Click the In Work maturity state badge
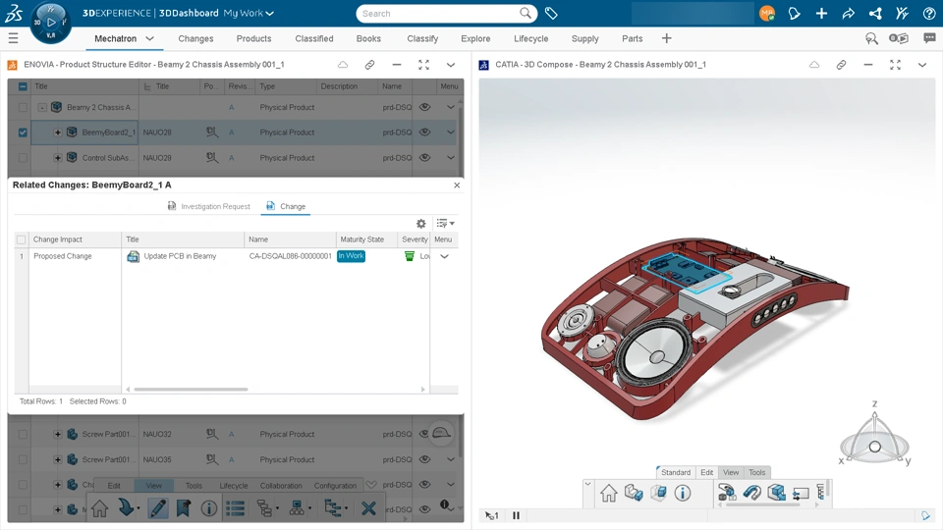The image size is (943, 530). pyautogui.click(x=351, y=256)
